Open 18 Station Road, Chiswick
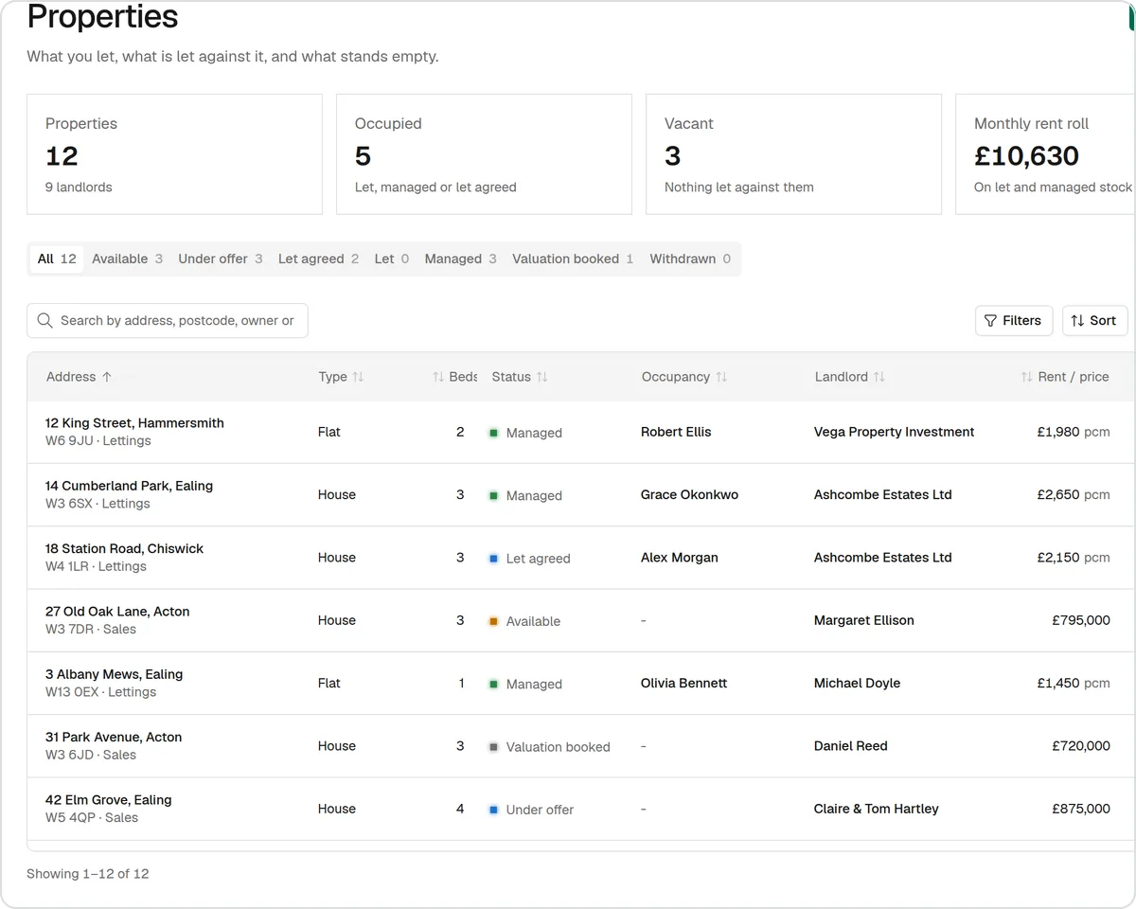Viewport: 1136px width, 909px height. pyautogui.click(x=124, y=548)
